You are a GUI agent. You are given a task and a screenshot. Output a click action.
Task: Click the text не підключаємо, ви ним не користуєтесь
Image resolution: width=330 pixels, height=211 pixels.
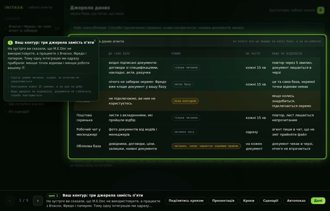[x=132, y=101]
